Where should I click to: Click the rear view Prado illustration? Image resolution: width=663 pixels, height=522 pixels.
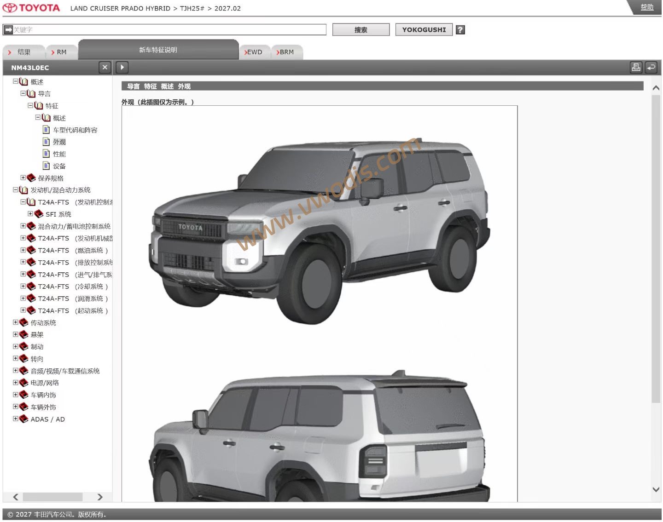pos(319,436)
